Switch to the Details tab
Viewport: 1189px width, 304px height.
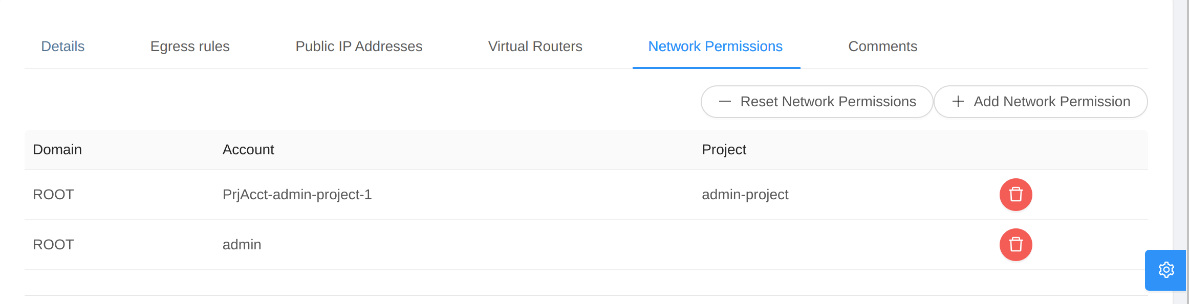point(62,46)
